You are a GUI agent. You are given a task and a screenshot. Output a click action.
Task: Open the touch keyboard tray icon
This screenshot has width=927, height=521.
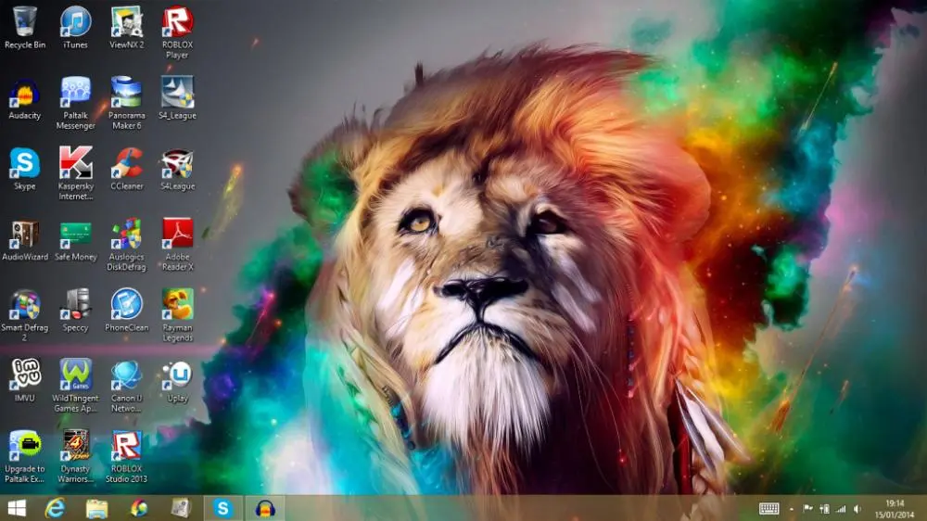[768, 509]
